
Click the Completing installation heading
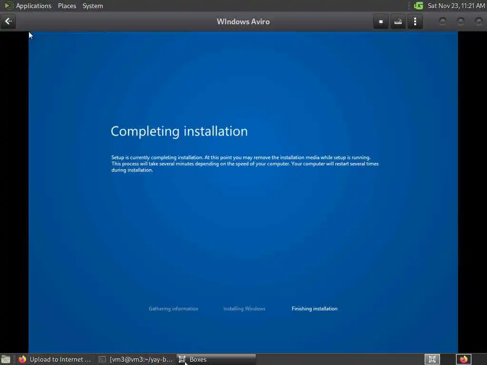pyautogui.click(x=179, y=131)
